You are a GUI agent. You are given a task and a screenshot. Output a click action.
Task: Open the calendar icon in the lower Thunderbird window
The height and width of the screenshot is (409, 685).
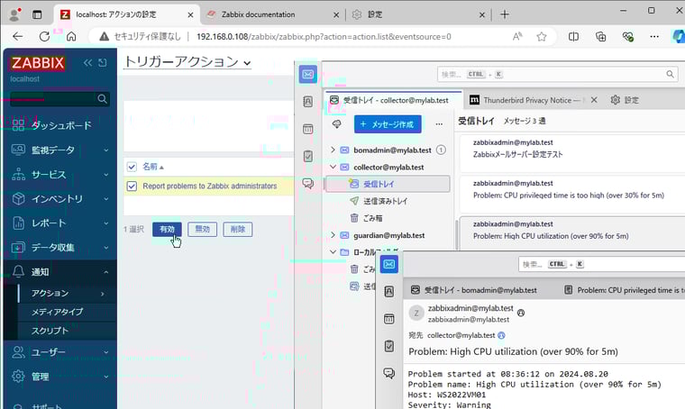click(x=388, y=319)
